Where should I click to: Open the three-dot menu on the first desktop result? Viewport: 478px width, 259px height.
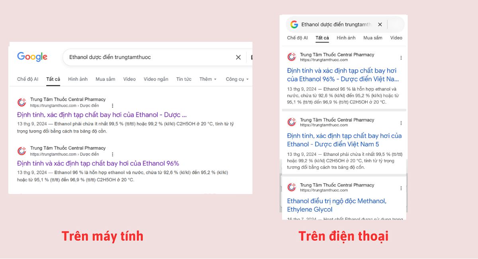point(113,105)
